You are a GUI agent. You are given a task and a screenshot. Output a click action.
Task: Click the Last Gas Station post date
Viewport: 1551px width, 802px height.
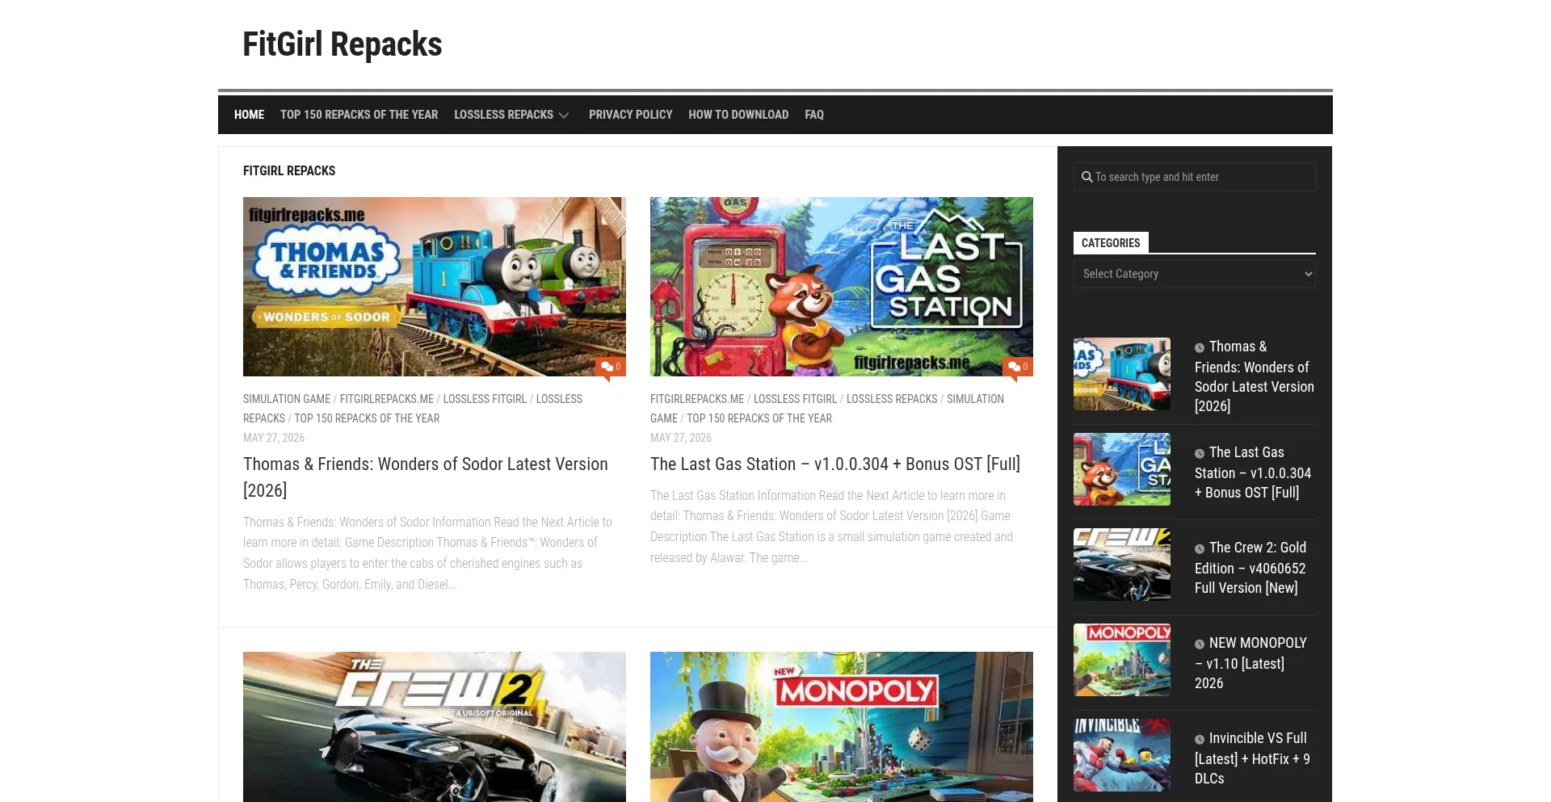click(681, 438)
